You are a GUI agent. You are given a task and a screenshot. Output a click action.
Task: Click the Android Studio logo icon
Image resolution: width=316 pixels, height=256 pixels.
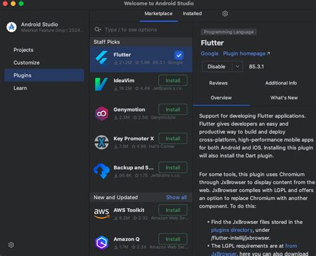click(11, 27)
